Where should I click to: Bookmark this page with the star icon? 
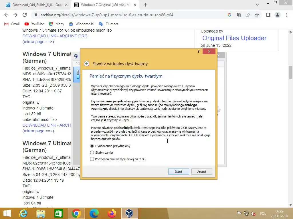[x=257, y=15]
